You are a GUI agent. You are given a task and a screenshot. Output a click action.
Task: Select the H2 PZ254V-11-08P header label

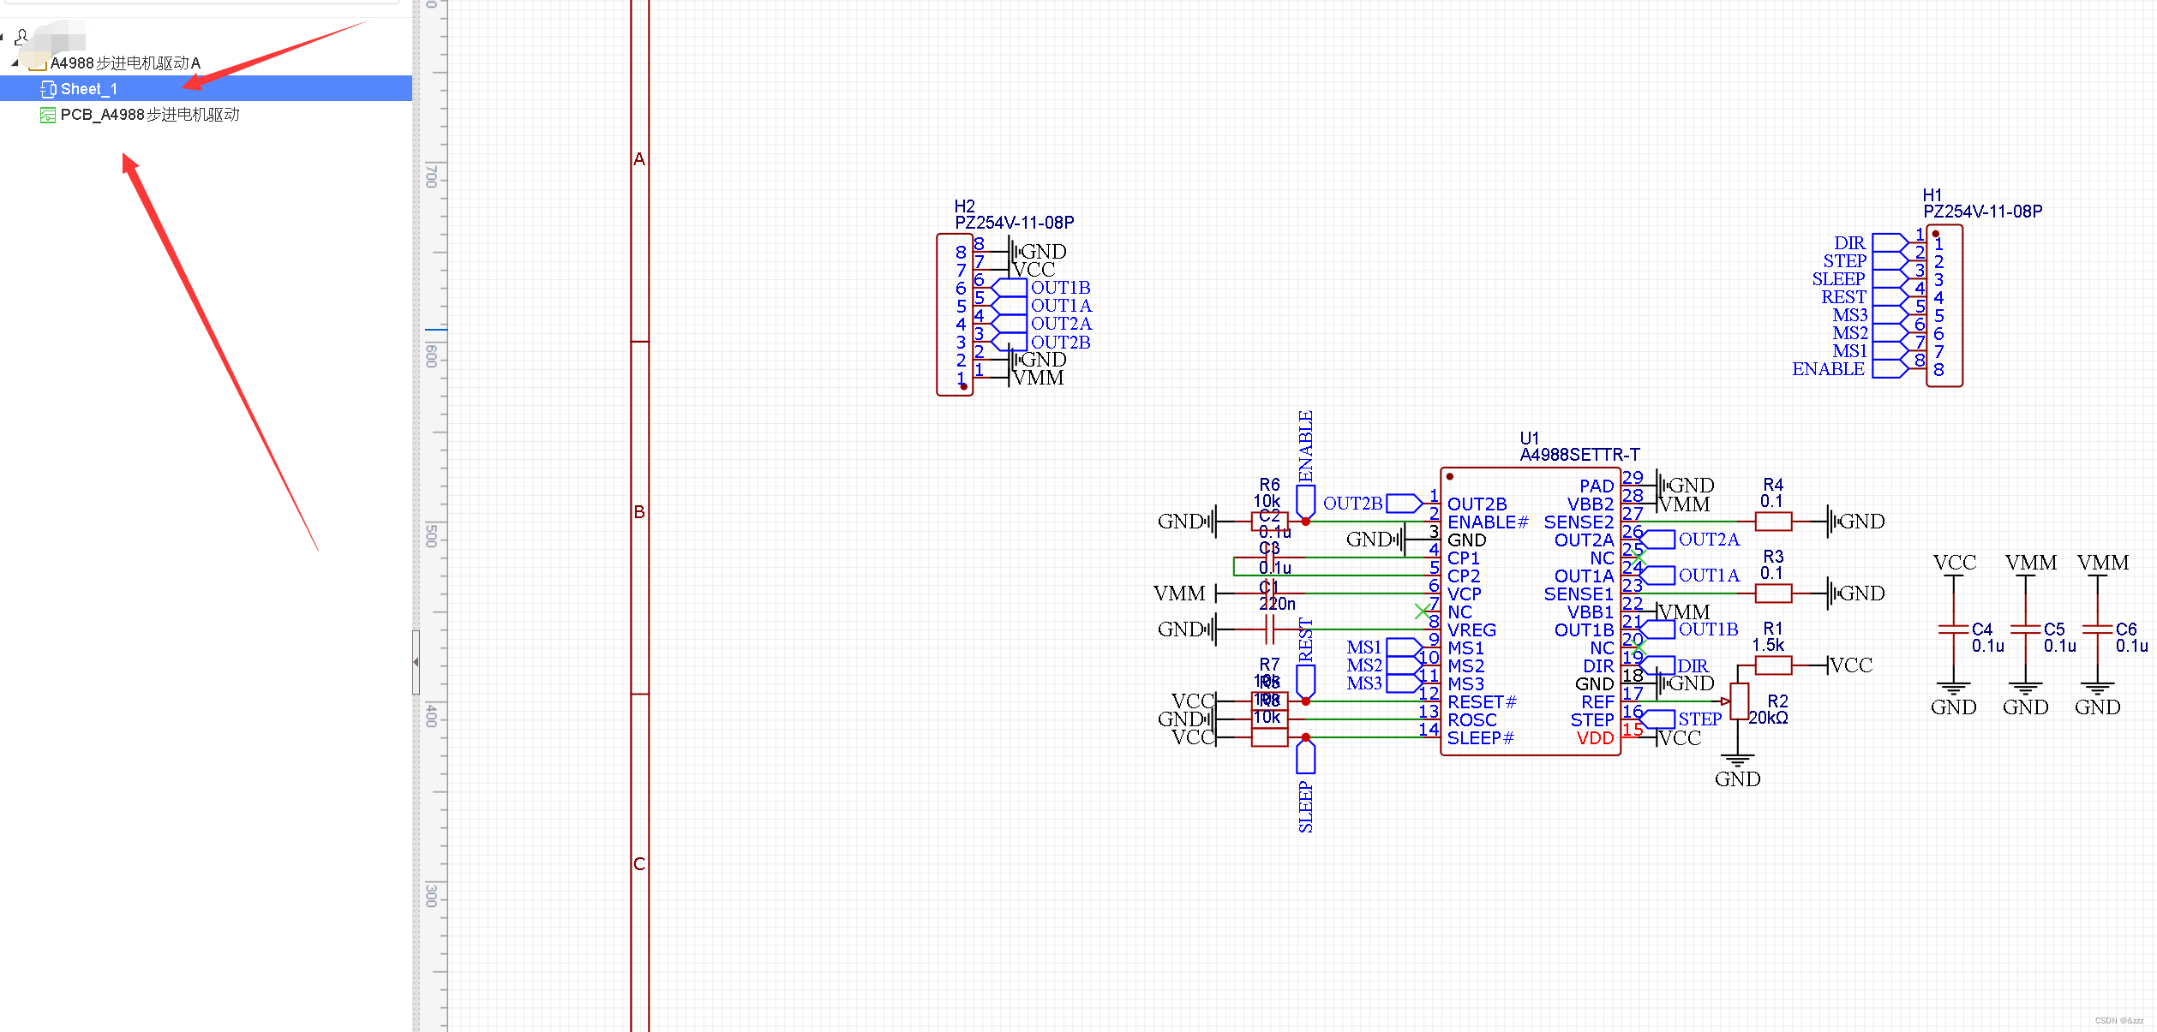(x=1014, y=214)
